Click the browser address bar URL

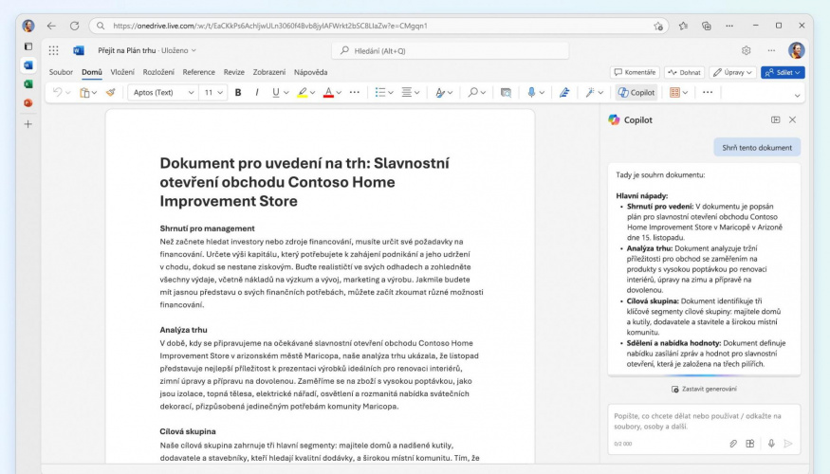270,26
